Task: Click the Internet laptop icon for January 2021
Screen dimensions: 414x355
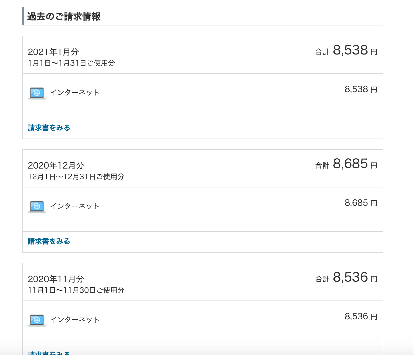Action: tap(37, 93)
